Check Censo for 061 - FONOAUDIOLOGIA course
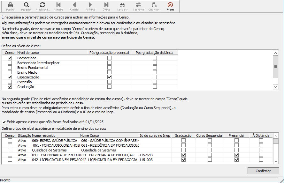 click(10, 145)
